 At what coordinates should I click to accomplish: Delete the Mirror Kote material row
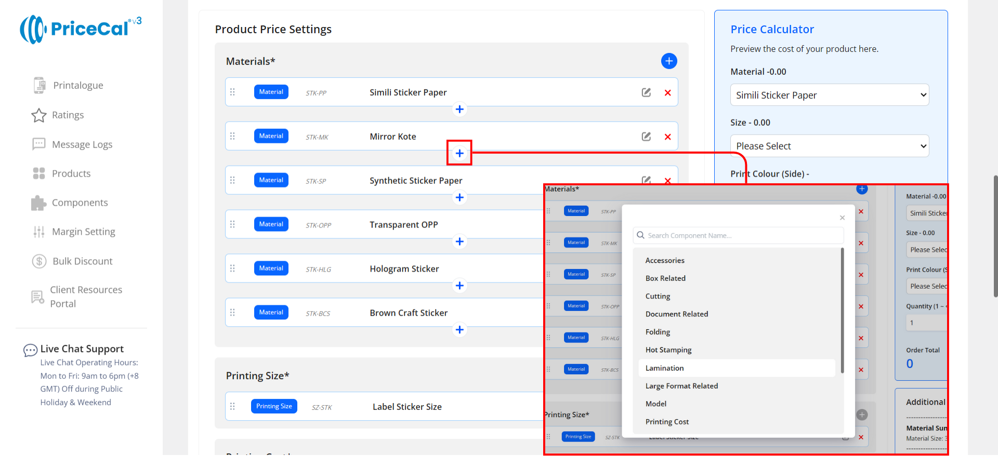tap(667, 137)
